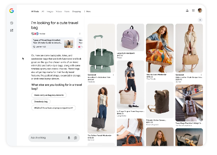Open the lilac nylon backpack thumbnail
This screenshot has height=155, width=217.
coord(130,37)
